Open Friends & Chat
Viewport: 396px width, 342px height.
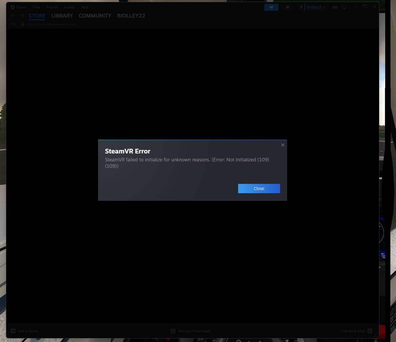pyautogui.click(x=353, y=331)
